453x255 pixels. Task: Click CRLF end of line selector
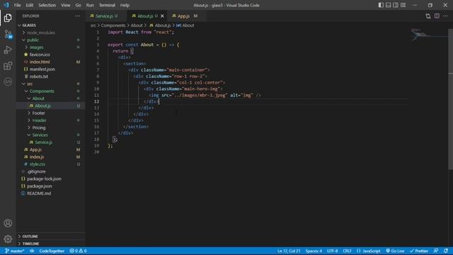(x=347, y=251)
